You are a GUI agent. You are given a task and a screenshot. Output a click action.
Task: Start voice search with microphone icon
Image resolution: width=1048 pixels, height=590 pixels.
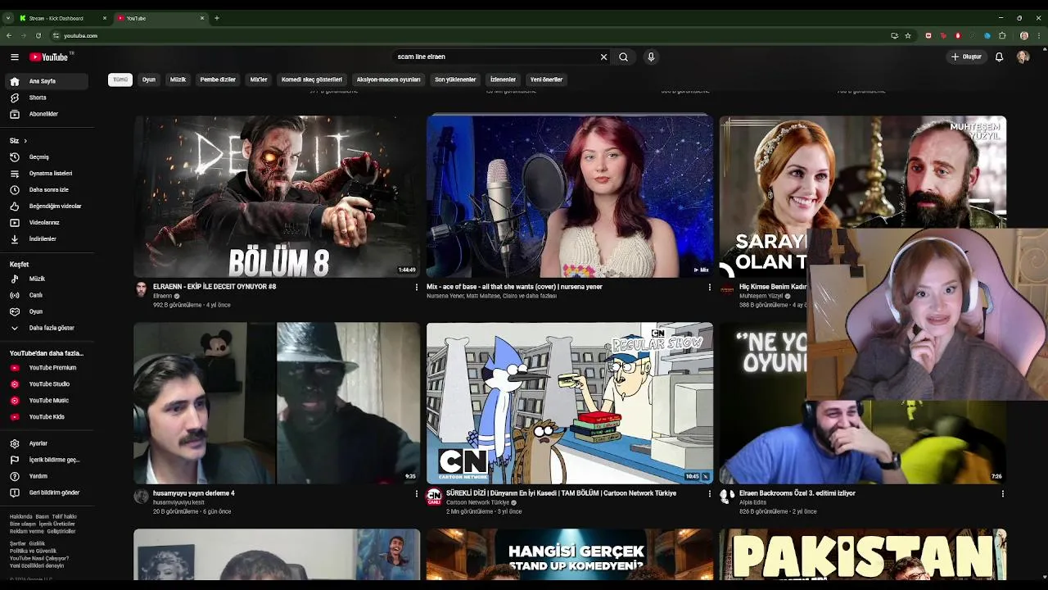pos(651,57)
